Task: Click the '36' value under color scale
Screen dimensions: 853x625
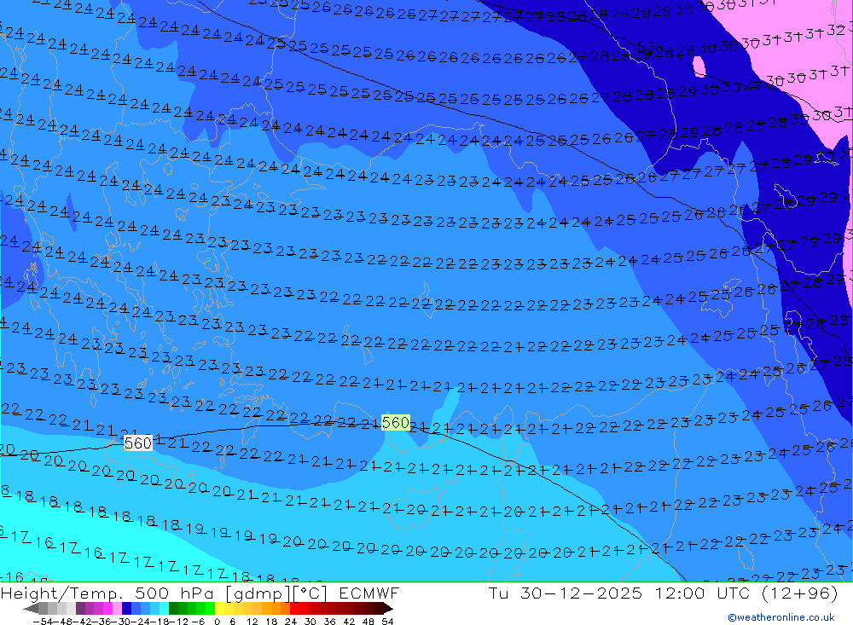Action: (329, 622)
